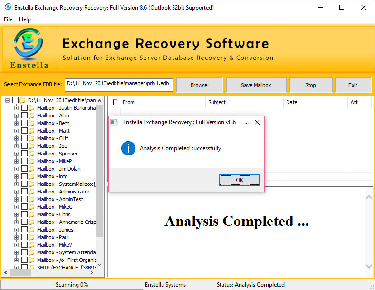Click folder icon for Mailbox - Joe

tap(31, 146)
